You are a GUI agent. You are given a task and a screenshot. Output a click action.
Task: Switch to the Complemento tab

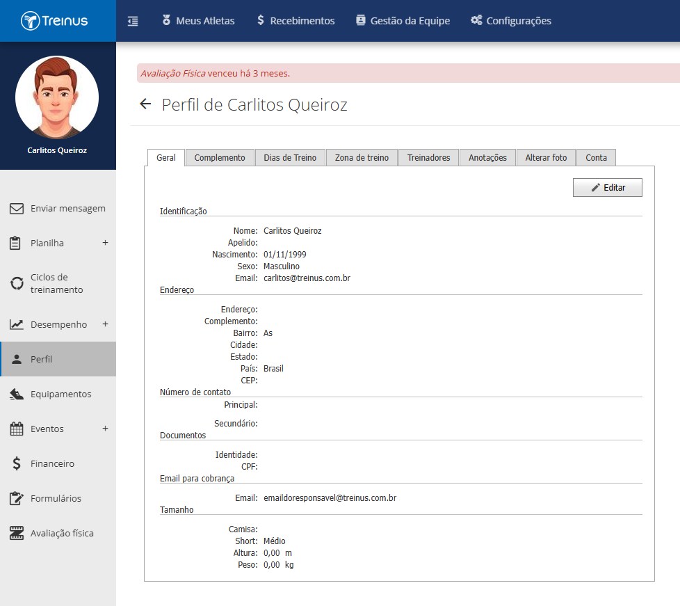pos(220,157)
